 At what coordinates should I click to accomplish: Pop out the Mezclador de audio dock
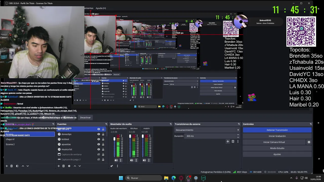[171, 124]
